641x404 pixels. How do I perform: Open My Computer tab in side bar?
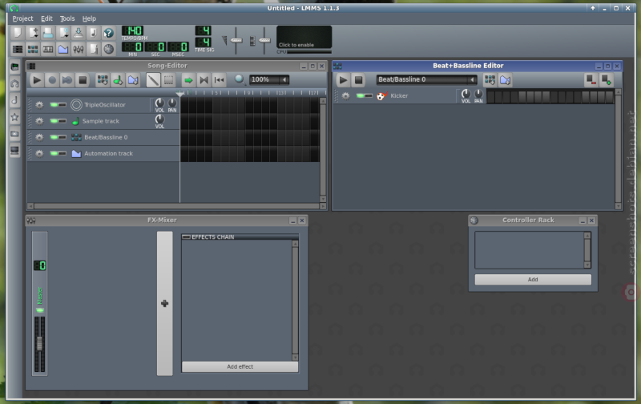click(14, 151)
